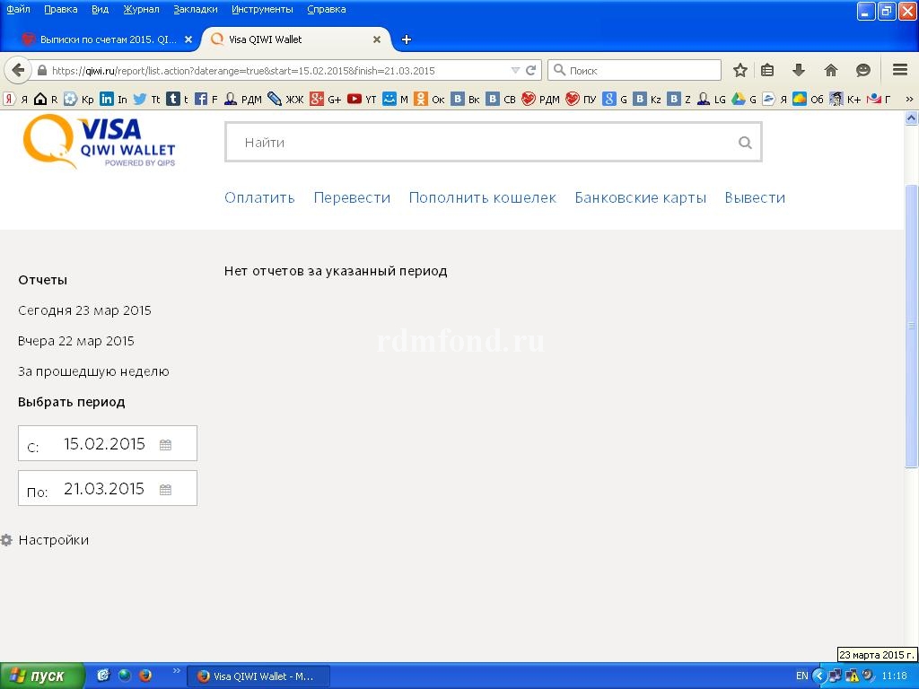This screenshot has height=689, width=919.
Task: Open the Инструменты menu
Action: coord(262,9)
